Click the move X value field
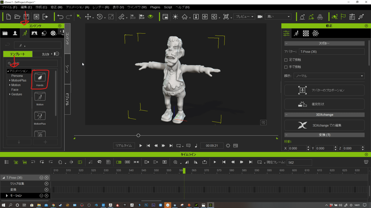Screen dimensions: 371x208 tap(297, 148)
